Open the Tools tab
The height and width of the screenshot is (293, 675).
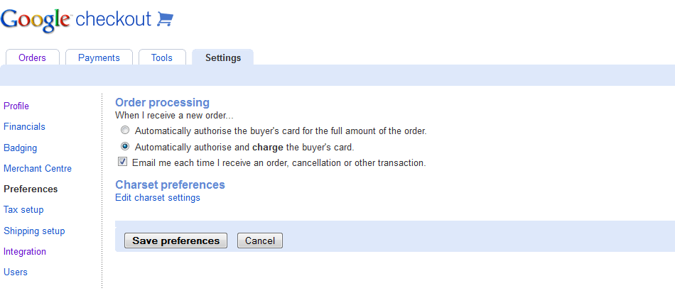tap(161, 57)
